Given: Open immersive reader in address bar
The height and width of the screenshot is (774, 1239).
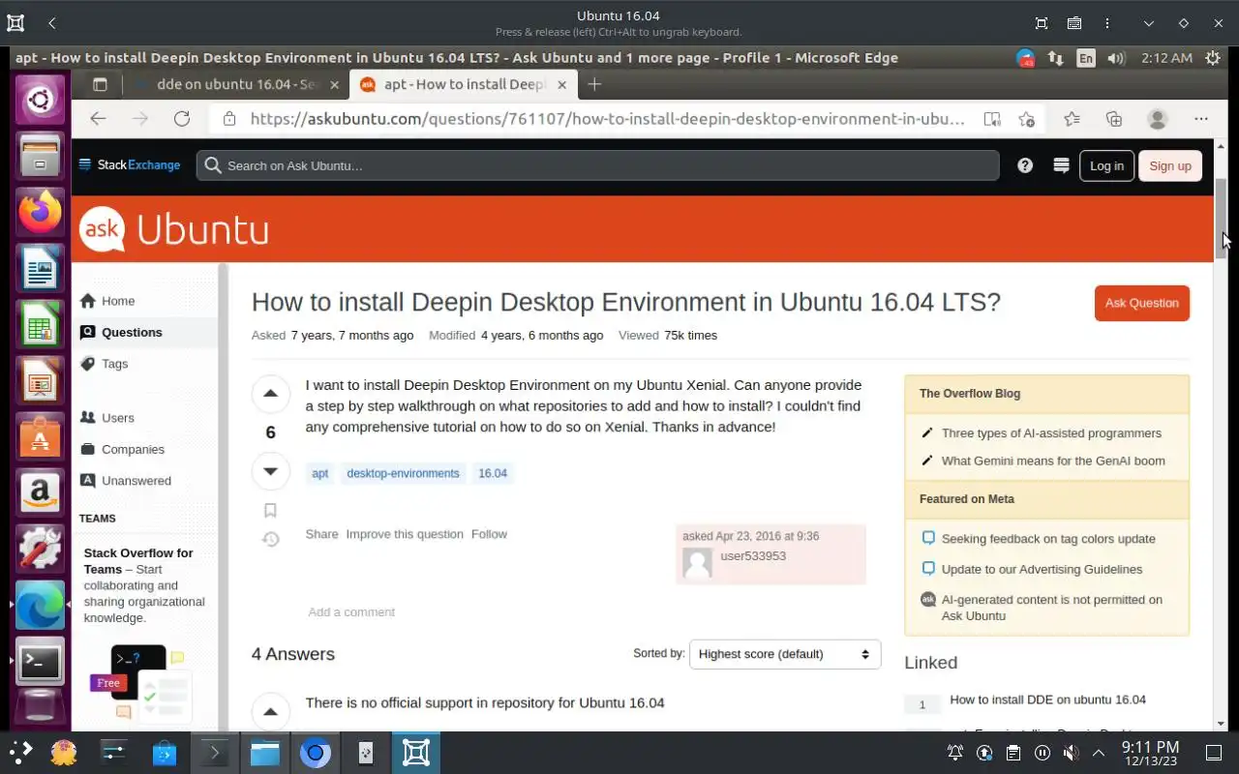Looking at the screenshot, I should point(992,119).
